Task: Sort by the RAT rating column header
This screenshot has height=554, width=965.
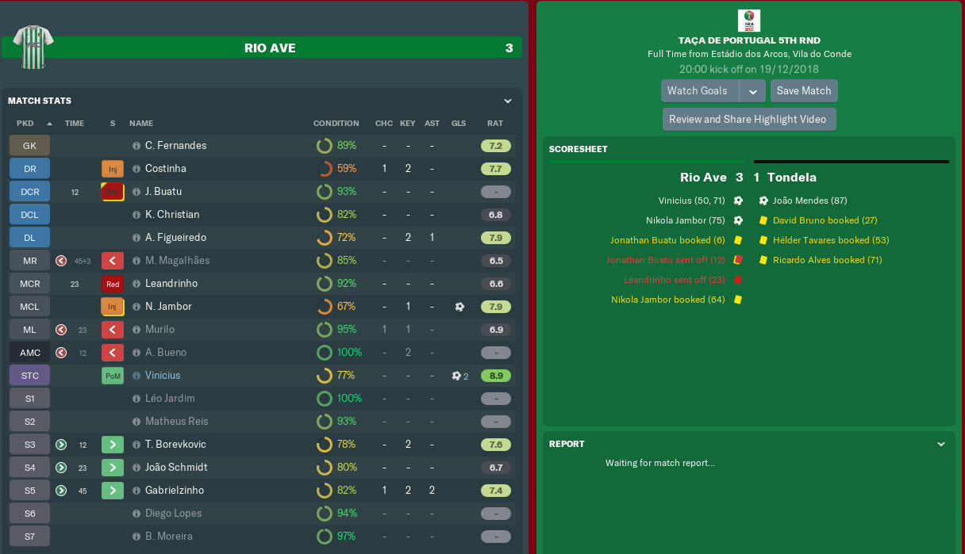Action: click(495, 124)
